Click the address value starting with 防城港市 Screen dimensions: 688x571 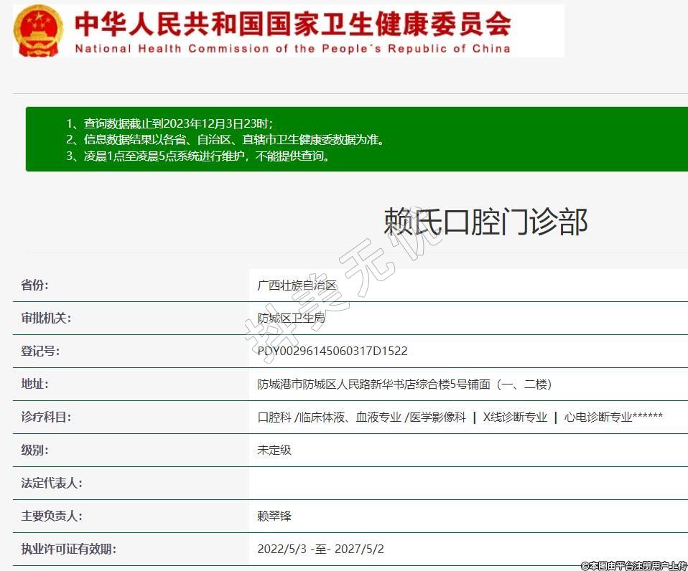404,384
